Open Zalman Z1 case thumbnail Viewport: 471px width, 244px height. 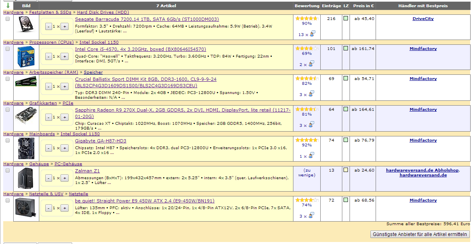point(26,178)
